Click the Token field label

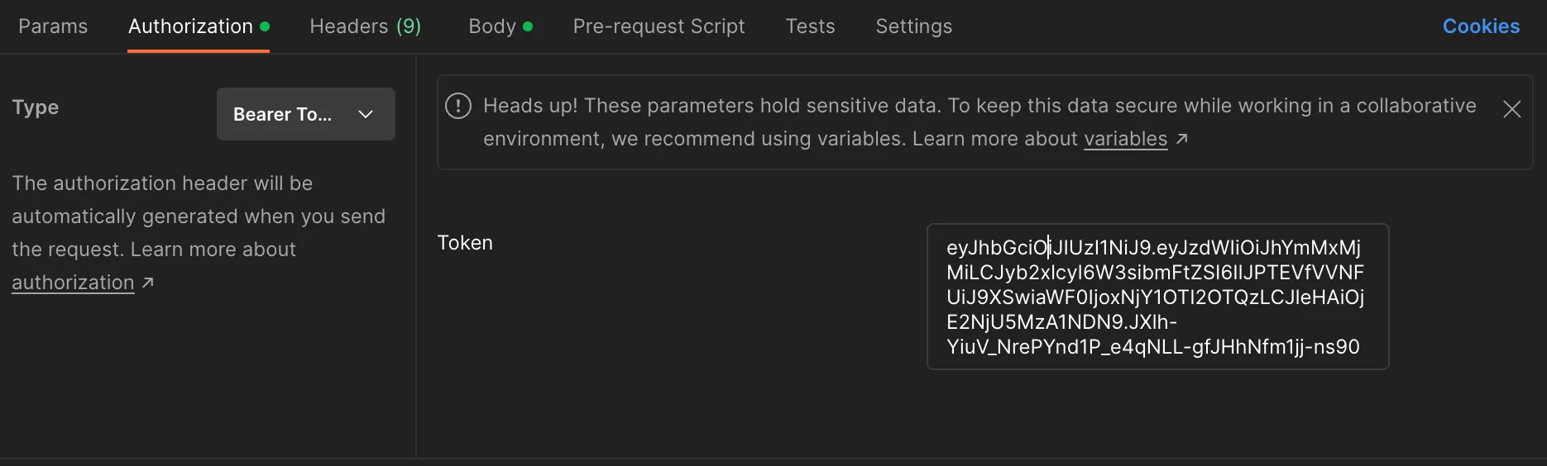click(465, 243)
